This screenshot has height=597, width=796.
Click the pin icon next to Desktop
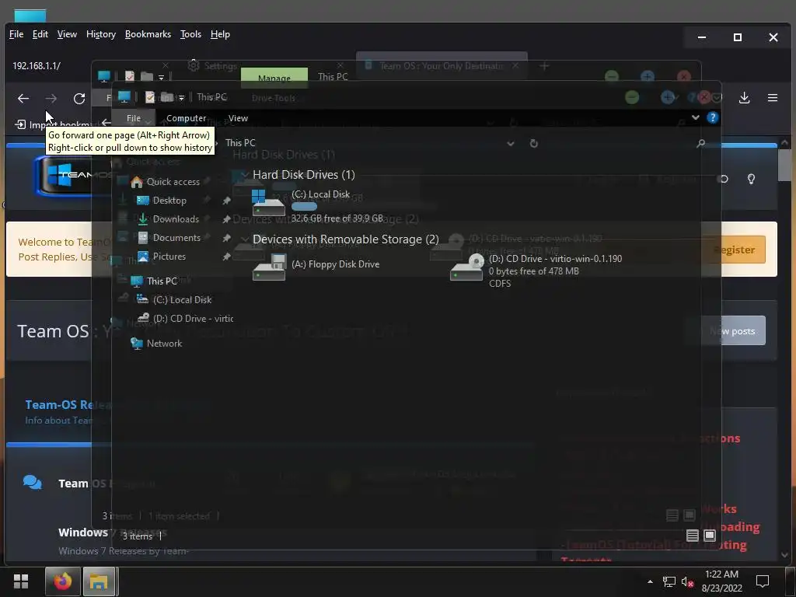click(x=226, y=201)
